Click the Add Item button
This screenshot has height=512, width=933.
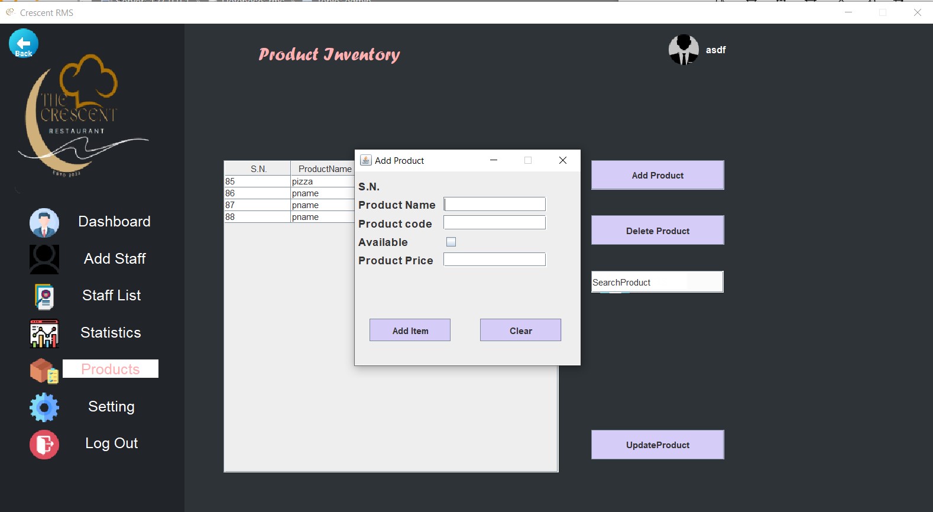click(410, 330)
